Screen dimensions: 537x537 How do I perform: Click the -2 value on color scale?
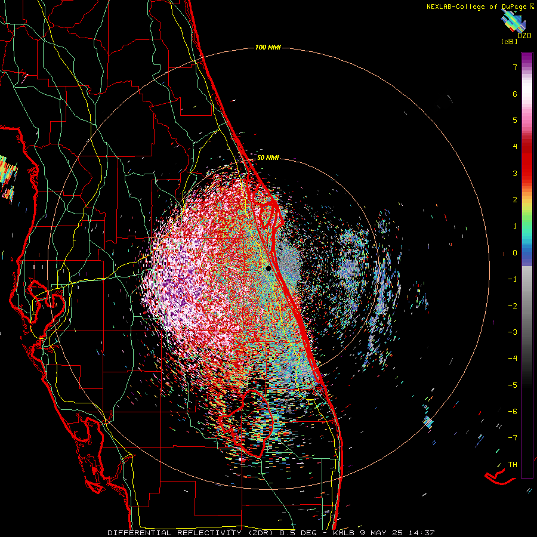pos(513,305)
